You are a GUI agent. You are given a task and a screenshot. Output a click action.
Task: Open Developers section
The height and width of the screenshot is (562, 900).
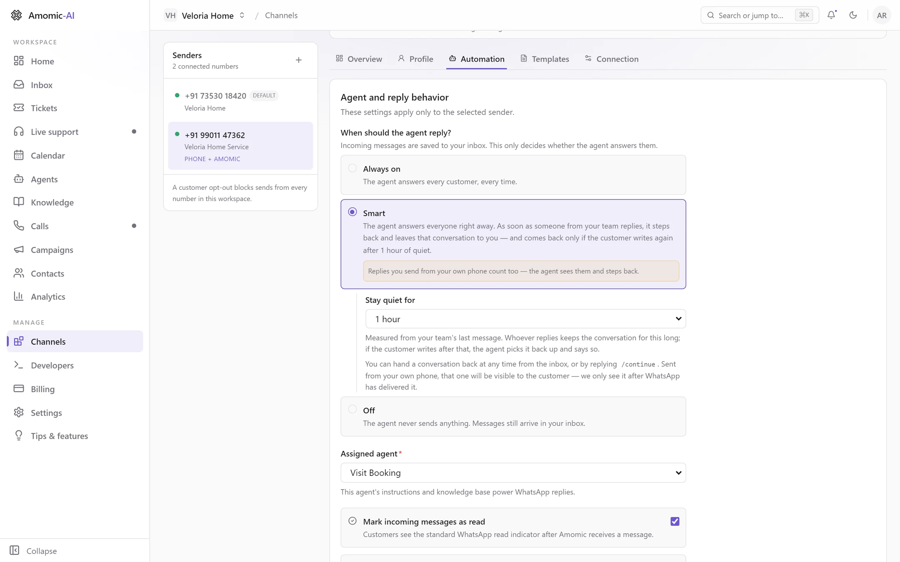pyautogui.click(x=75, y=366)
